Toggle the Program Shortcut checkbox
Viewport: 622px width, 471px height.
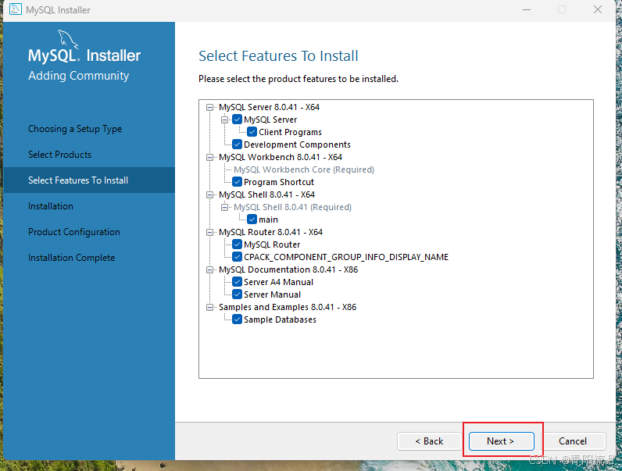[238, 182]
